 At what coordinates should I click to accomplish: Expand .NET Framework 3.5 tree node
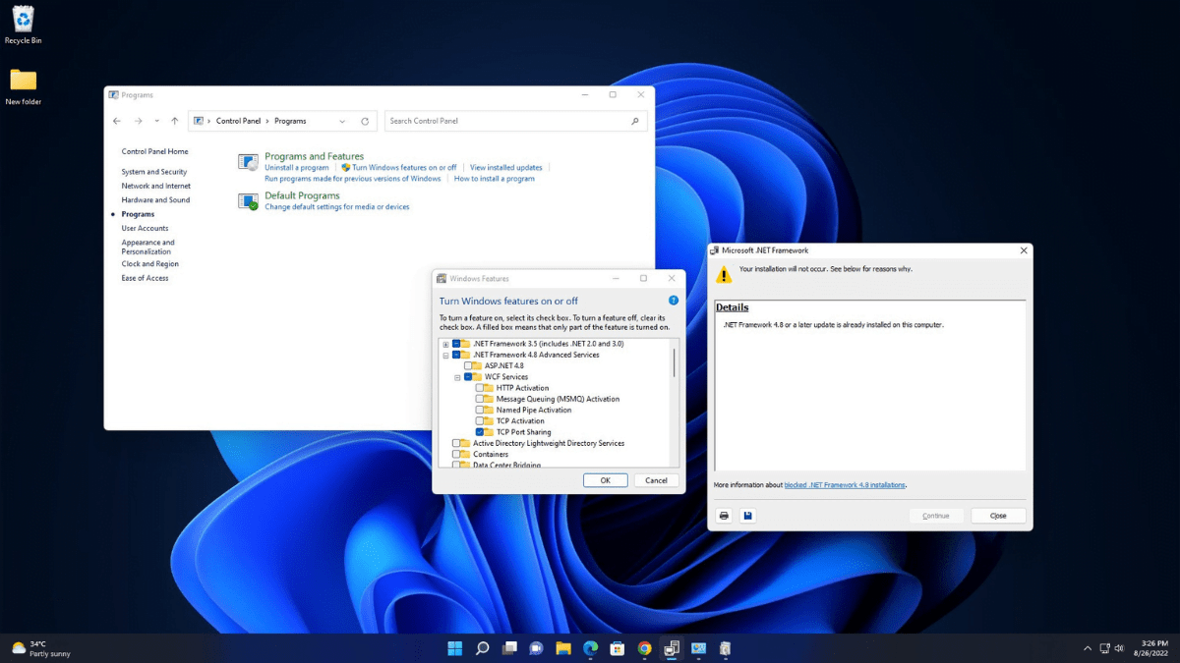point(445,344)
